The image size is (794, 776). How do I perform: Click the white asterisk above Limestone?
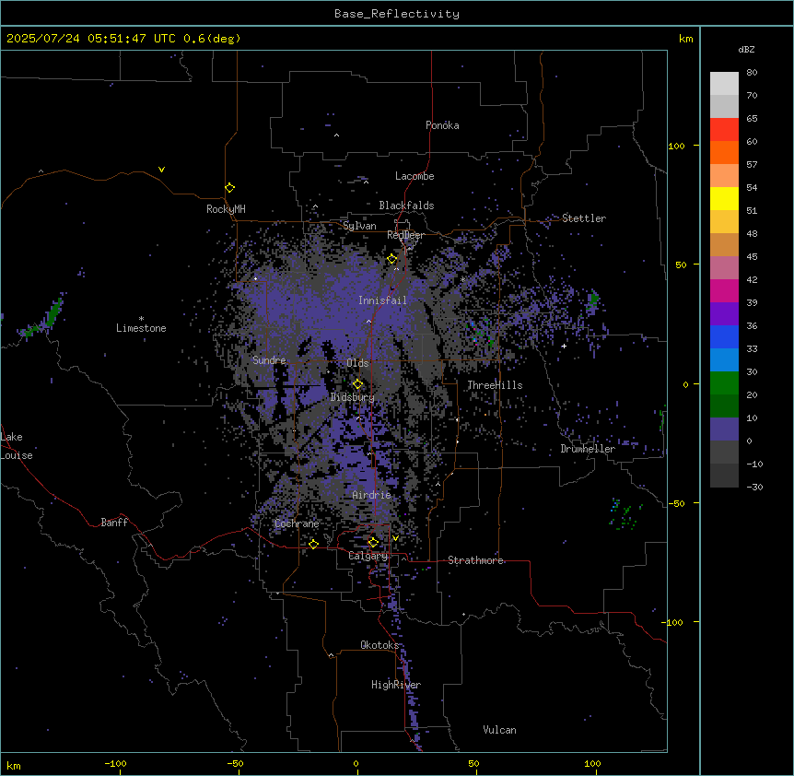[x=141, y=319]
